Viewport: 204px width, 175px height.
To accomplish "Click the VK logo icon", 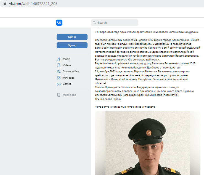I will point(59,23).
